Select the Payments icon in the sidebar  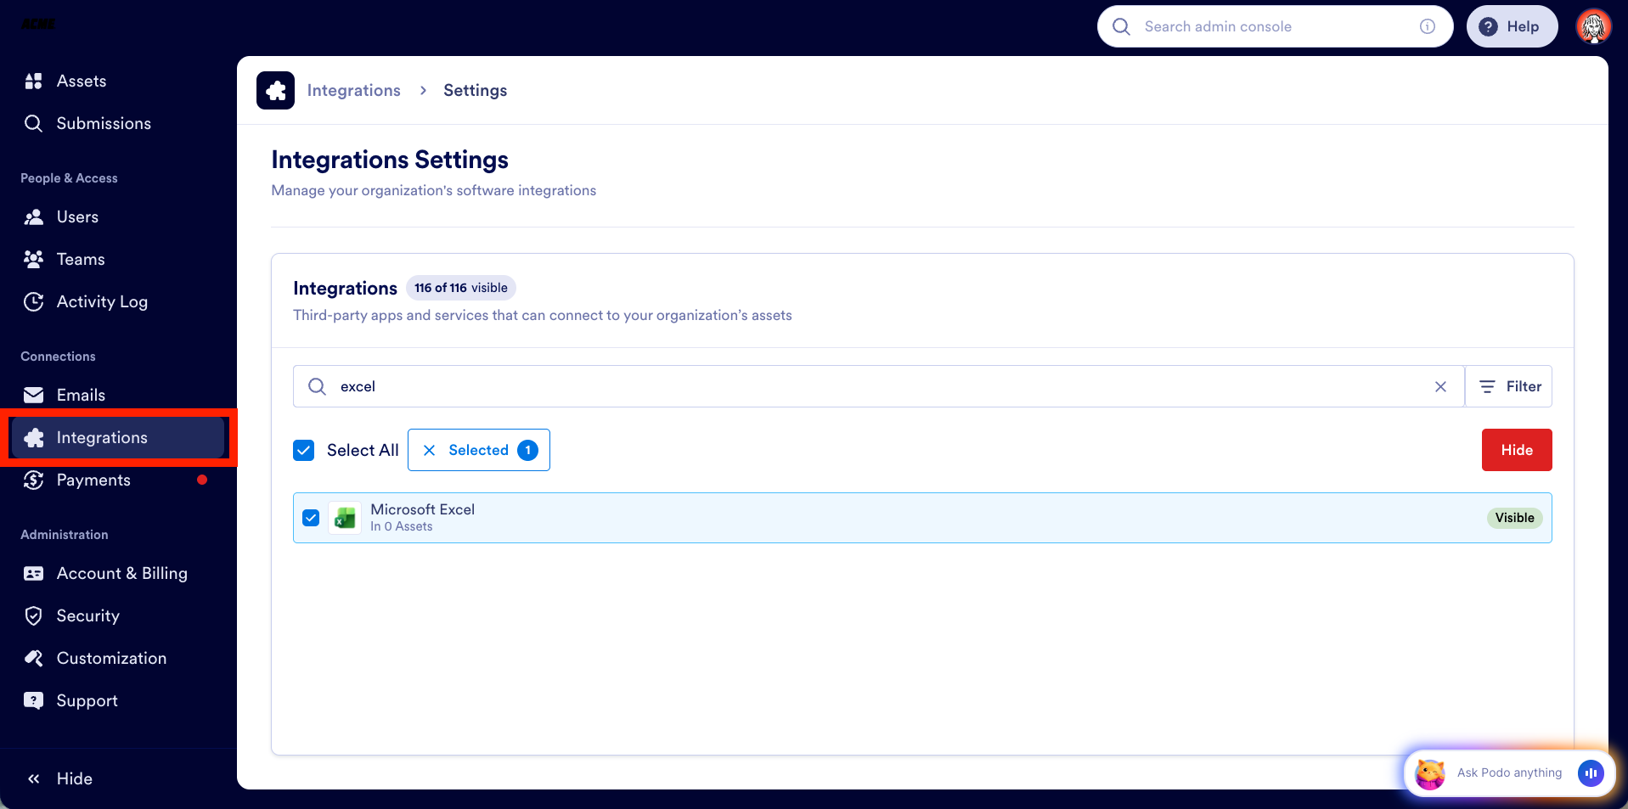(x=34, y=480)
